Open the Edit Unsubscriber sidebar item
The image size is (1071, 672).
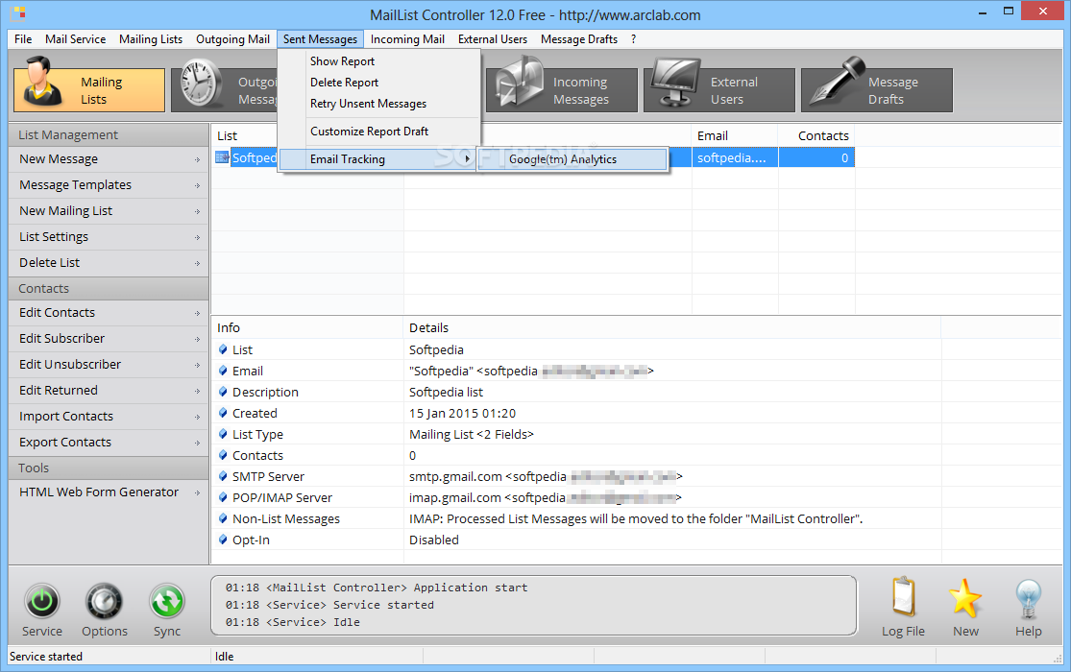point(109,365)
